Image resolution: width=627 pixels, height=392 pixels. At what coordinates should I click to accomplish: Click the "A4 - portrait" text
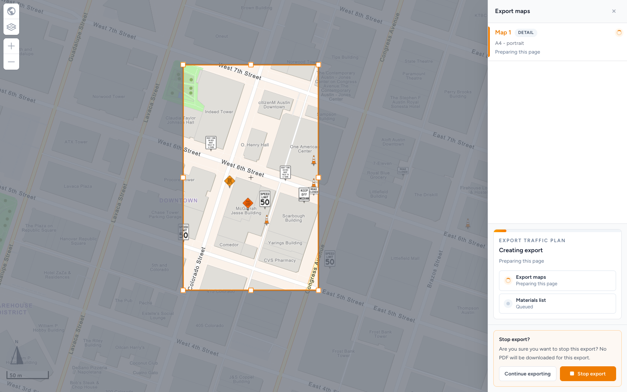509,43
